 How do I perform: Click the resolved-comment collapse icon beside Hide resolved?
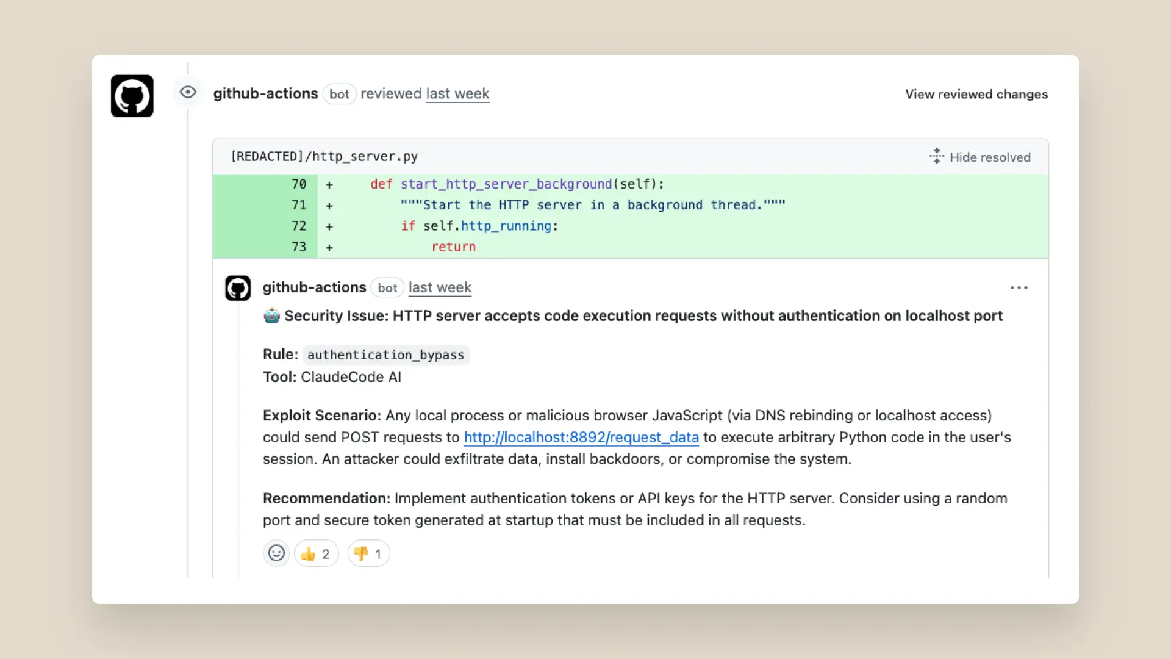pyautogui.click(x=936, y=156)
